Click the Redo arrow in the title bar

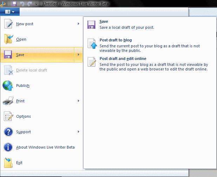tap(29, 4)
